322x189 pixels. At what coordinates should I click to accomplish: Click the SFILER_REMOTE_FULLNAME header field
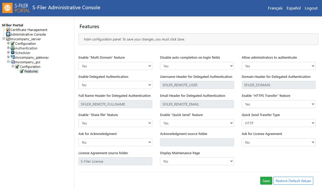pos(115,104)
